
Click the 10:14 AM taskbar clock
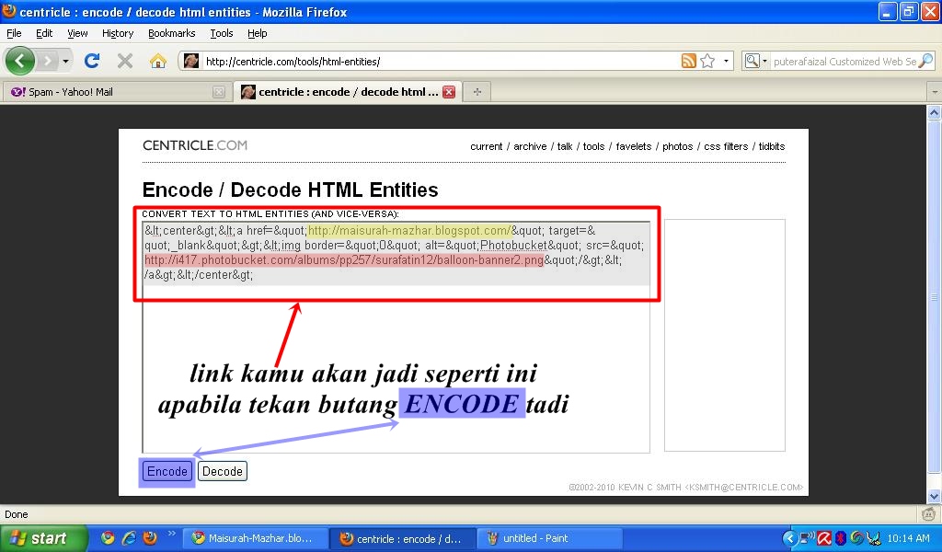(908, 538)
